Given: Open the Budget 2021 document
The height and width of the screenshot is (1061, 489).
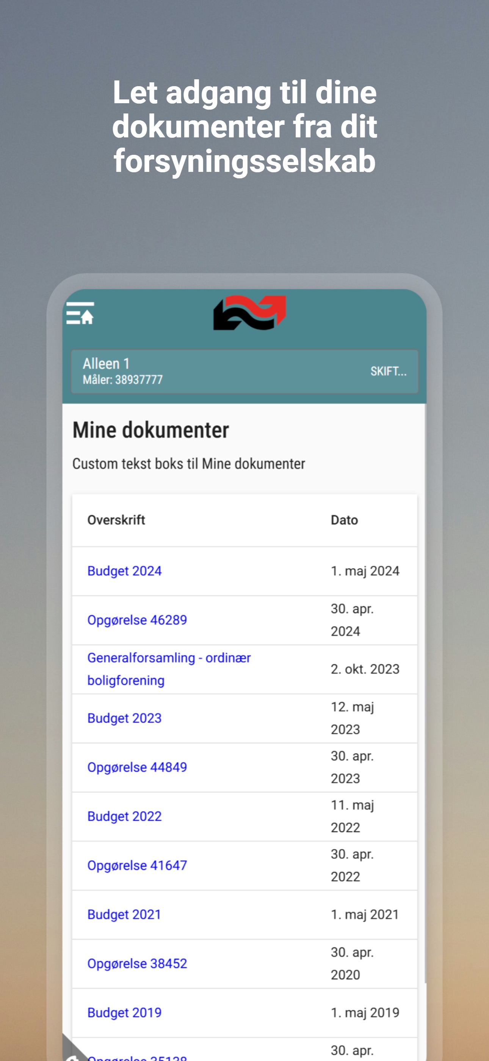Looking at the screenshot, I should click(124, 914).
